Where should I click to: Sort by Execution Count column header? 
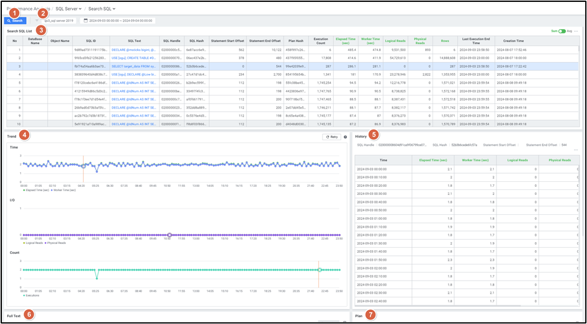[x=322, y=41]
